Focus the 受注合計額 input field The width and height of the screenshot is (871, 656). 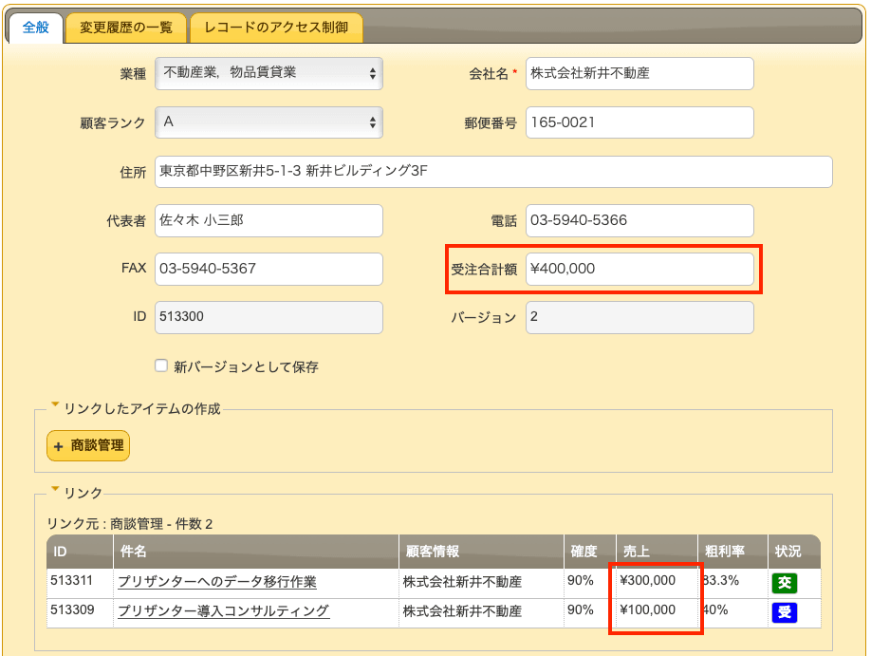639,269
